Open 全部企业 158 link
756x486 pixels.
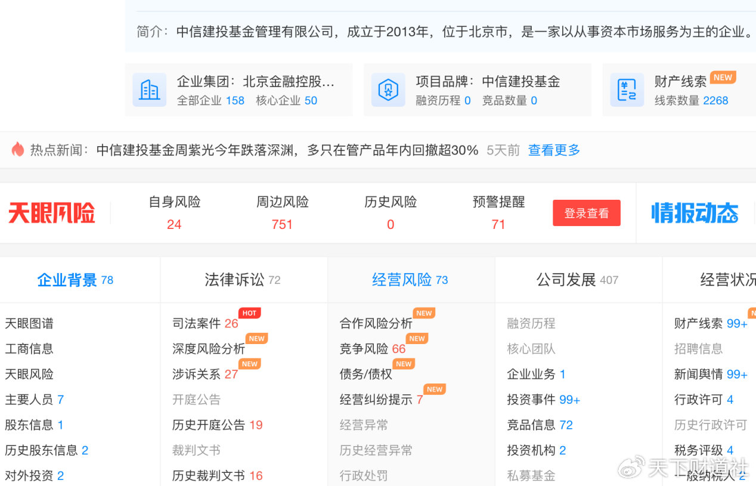pyautogui.click(x=210, y=100)
